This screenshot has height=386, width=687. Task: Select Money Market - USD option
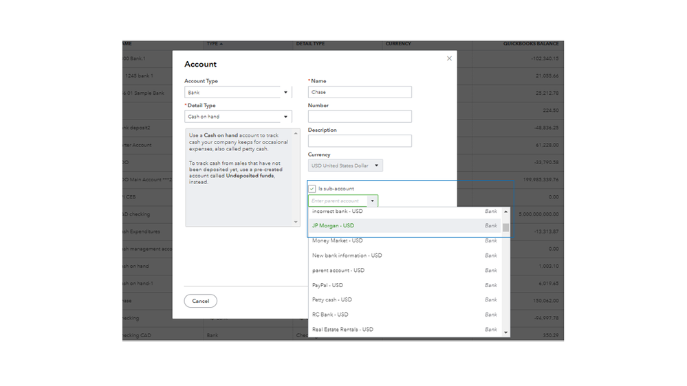405,240
